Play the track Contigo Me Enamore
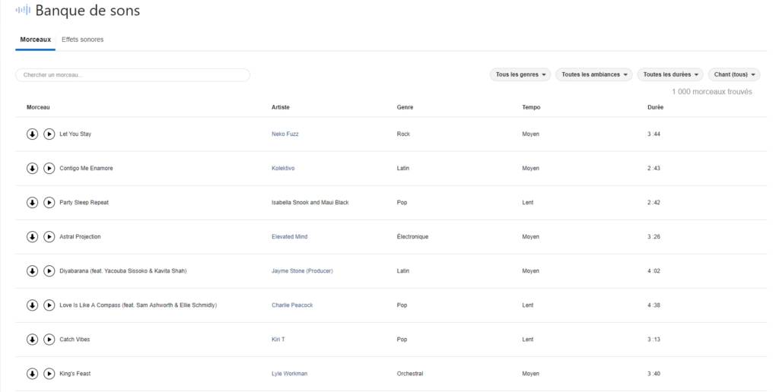 click(49, 168)
